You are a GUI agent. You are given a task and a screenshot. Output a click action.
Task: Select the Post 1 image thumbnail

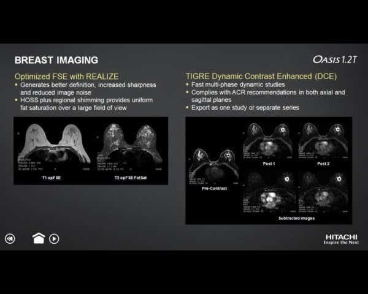click(x=268, y=141)
